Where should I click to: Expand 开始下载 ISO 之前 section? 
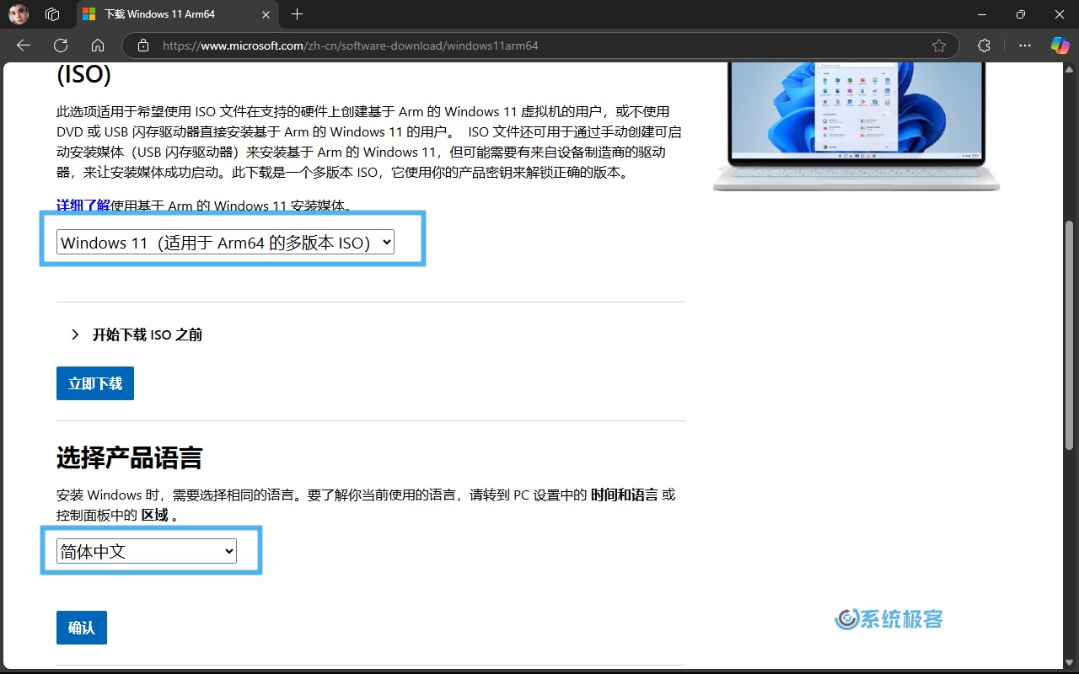(x=138, y=334)
